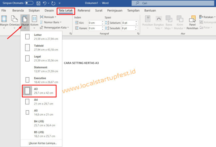Switch to the Sisipkan tab

click(34, 10)
